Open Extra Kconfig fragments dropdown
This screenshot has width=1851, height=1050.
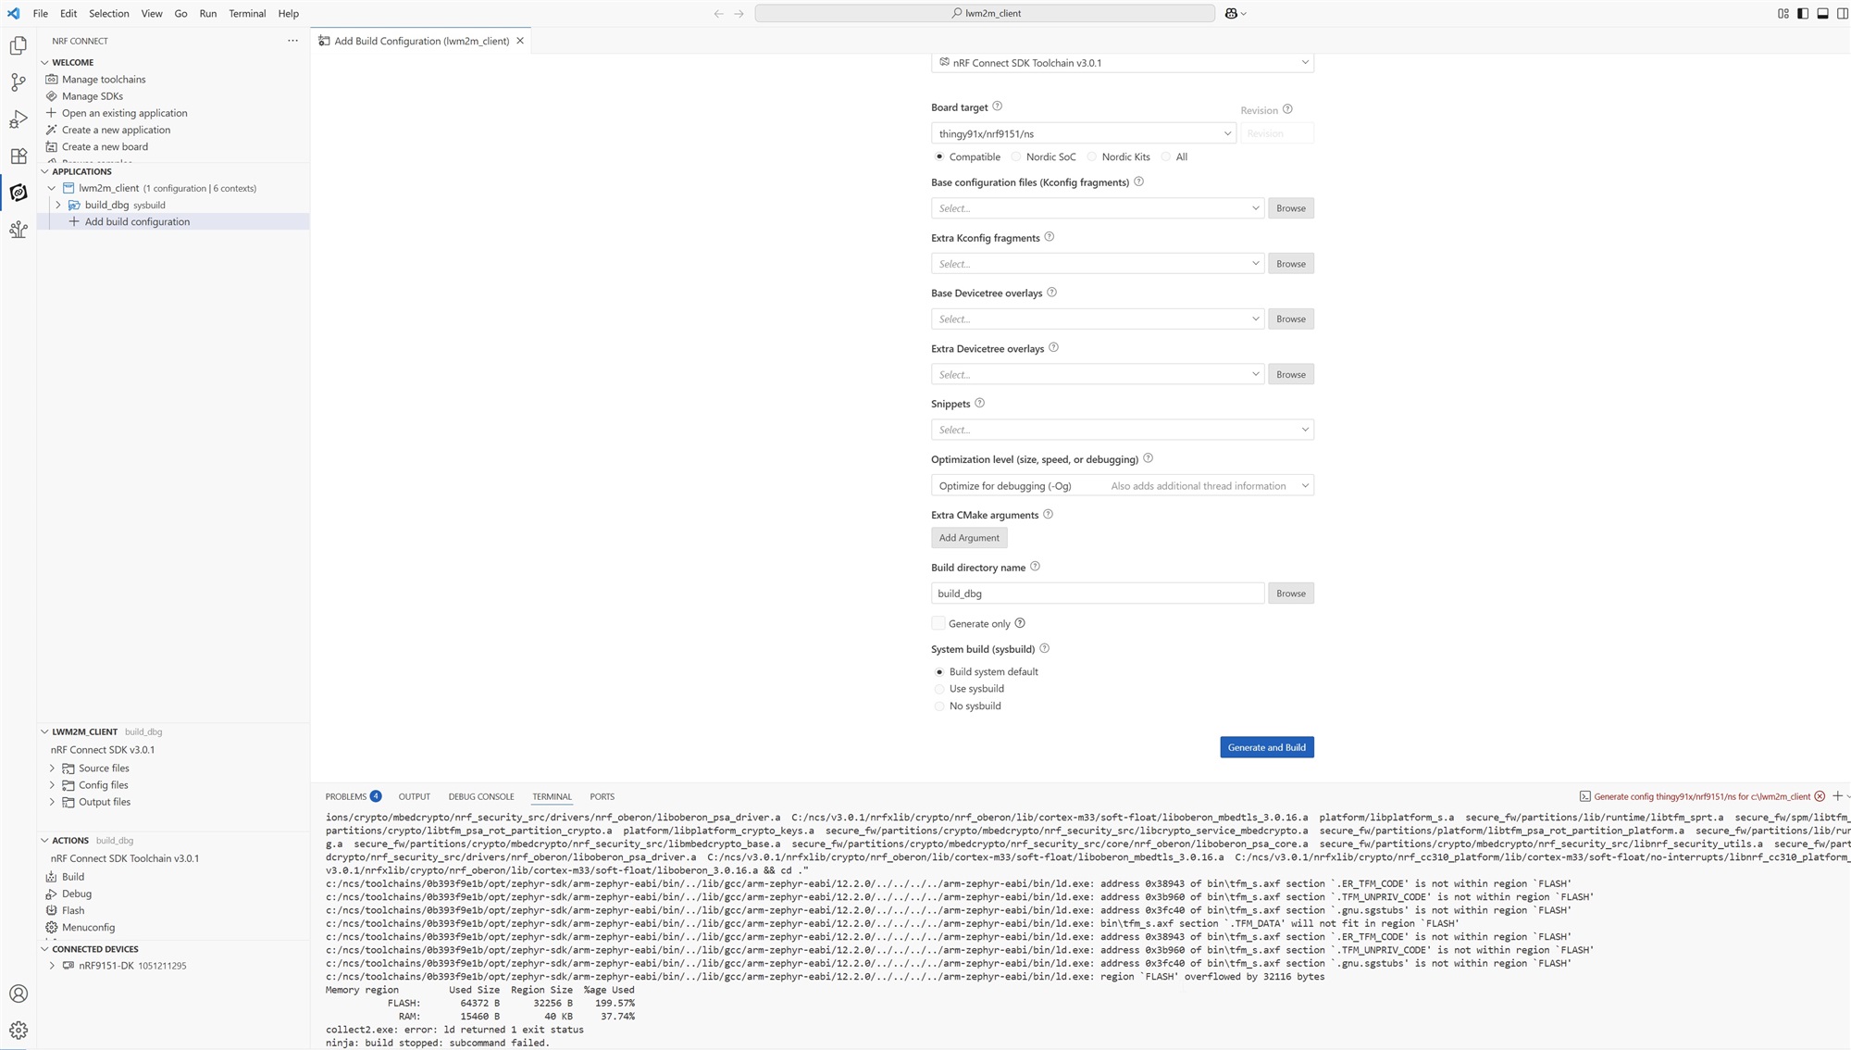point(1098,264)
